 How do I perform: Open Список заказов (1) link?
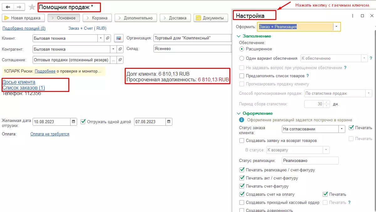point(23,88)
